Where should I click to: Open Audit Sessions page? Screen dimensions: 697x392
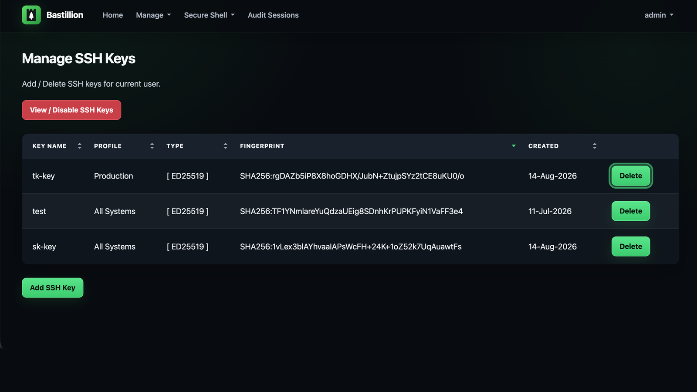[x=273, y=15]
